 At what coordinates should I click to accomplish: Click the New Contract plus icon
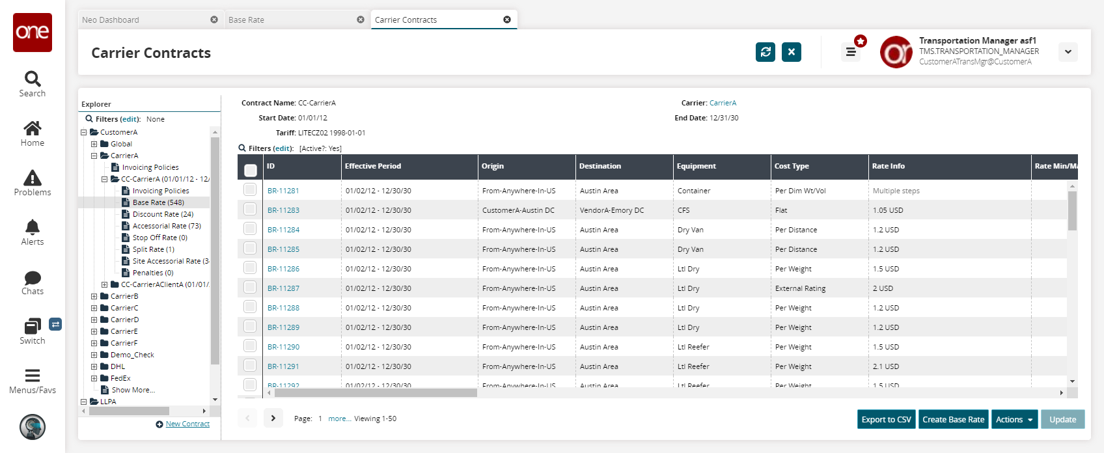tap(159, 424)
